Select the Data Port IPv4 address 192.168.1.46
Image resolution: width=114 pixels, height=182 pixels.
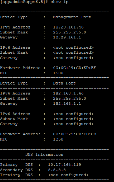click(x=68, y=93)
